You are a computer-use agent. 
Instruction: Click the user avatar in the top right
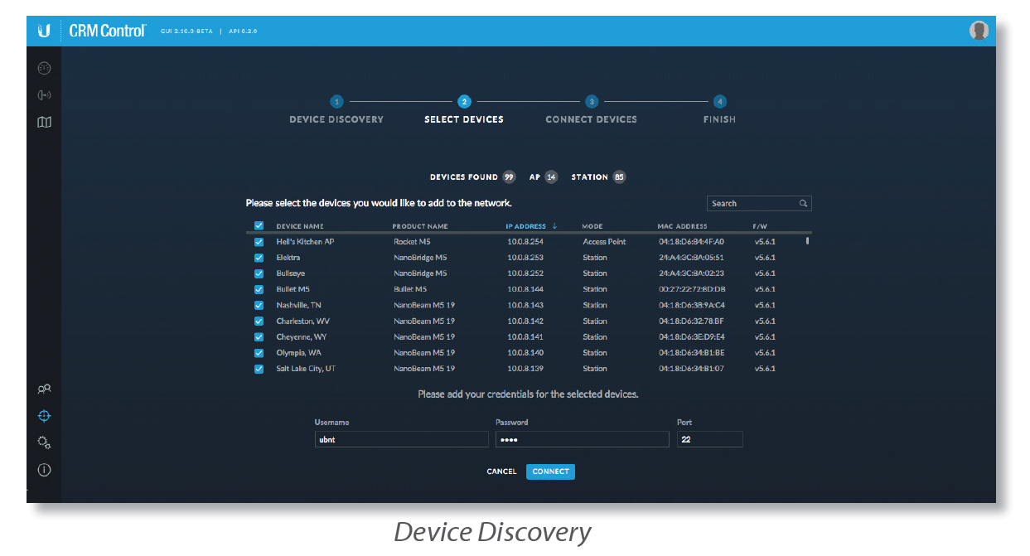pyautogui.click(x=979, y=31)
